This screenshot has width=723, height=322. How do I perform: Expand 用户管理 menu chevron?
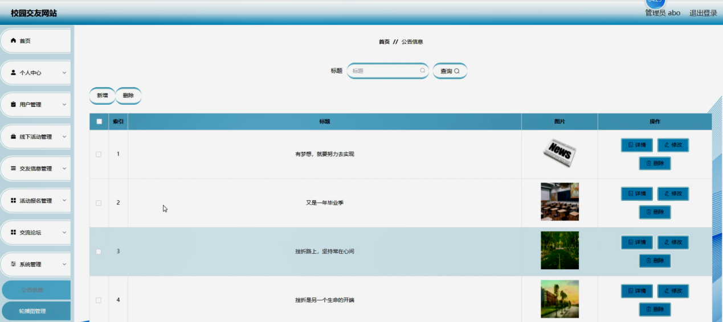click(x=64, y=105)
